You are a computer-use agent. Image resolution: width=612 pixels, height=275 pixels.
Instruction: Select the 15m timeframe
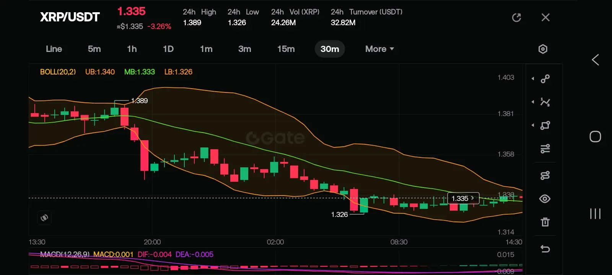(x=286, y=49)
